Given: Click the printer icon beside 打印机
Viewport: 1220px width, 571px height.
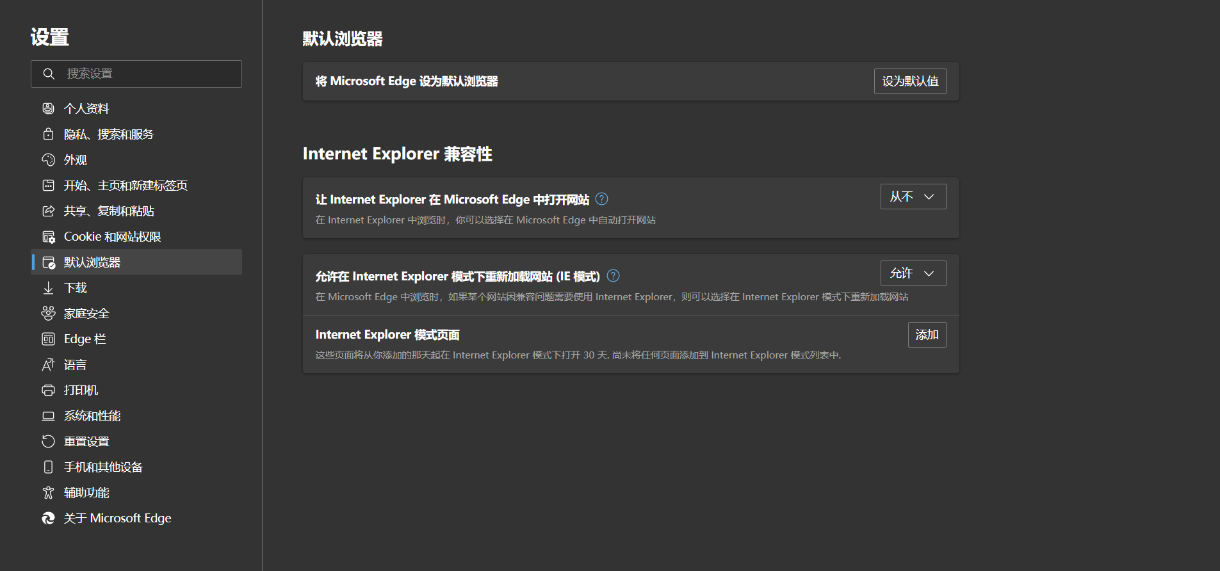Looking at the screenshot, I should point(48,390).
